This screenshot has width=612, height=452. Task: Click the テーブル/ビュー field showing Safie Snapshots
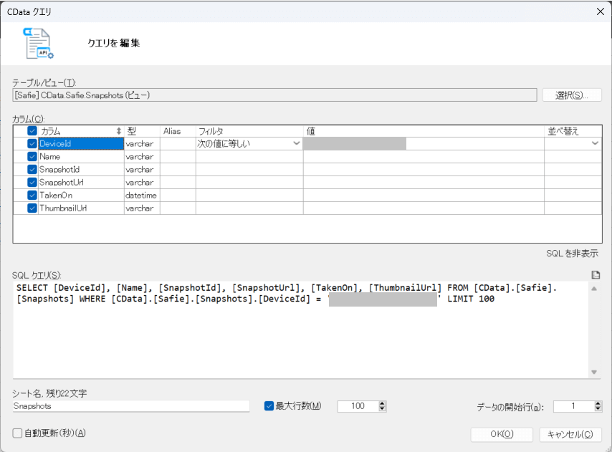(x=274, y=95)
